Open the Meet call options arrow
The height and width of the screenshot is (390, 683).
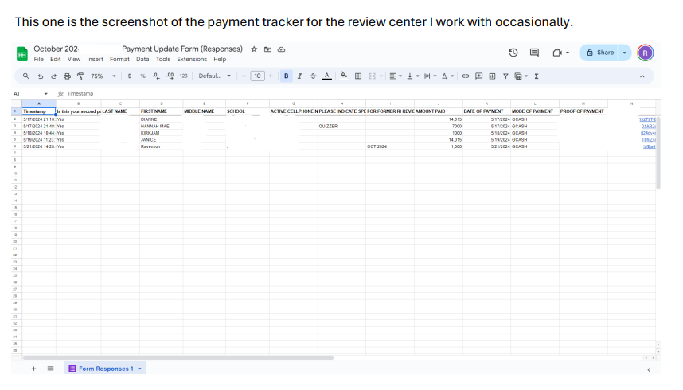(567, 53)
